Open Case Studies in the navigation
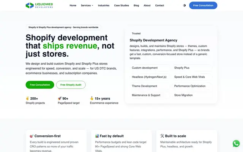The height and width of the screenshot is (152, 243). click(121, 5)
